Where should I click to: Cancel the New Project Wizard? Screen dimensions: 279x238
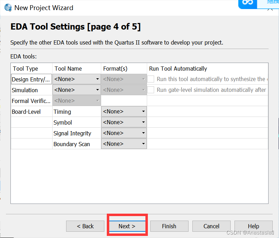[211, 226]
